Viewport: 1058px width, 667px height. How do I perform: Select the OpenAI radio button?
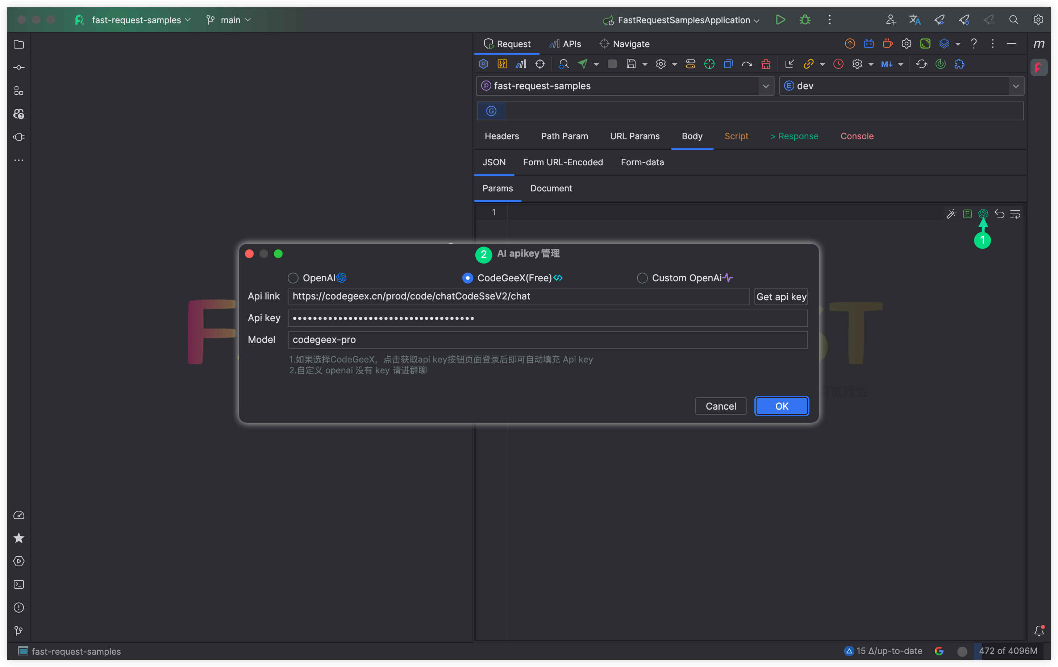(293, 278)
